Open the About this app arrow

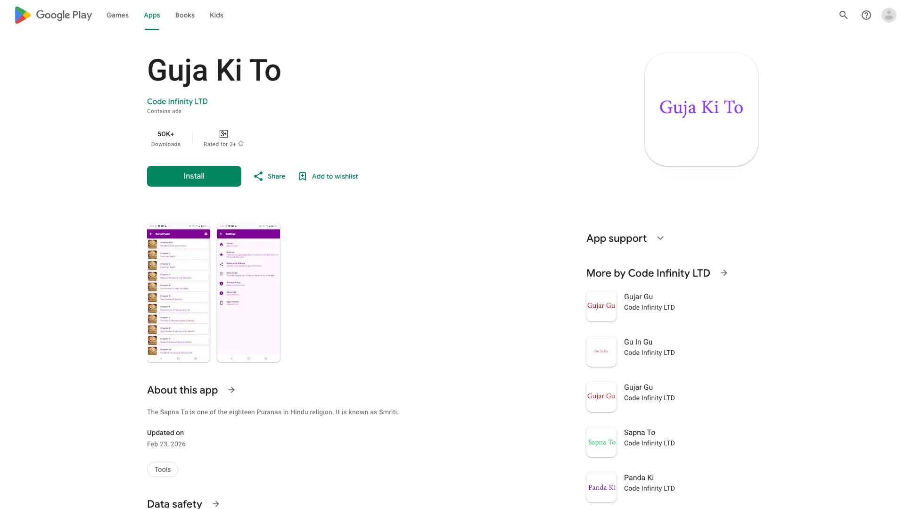click(x=231, y=390)
